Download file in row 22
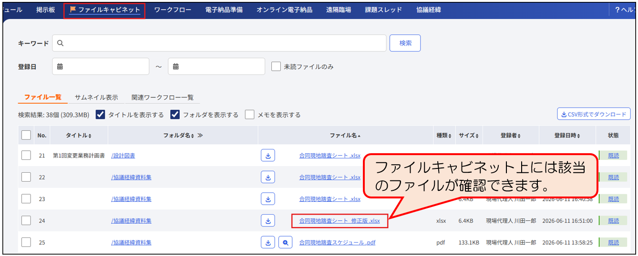638x256 pixels. 268,177
